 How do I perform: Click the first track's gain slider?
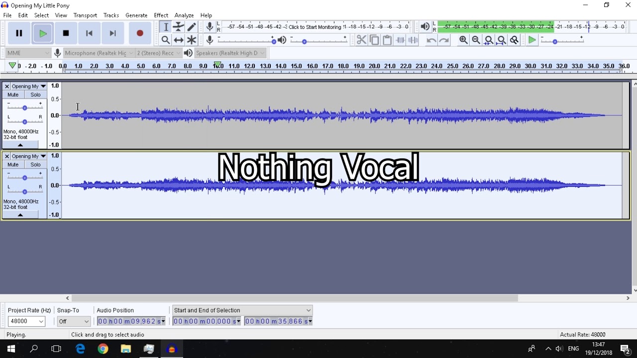(24, 107)
